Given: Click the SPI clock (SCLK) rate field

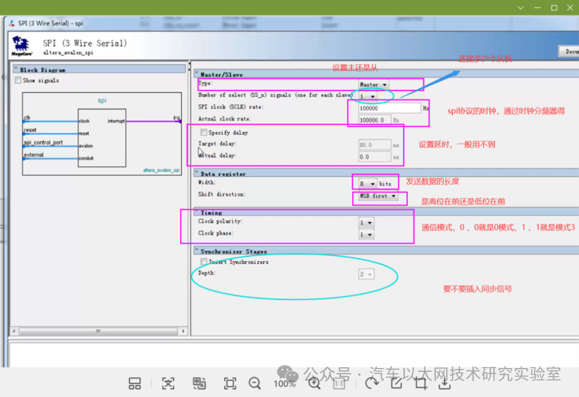Looking at the screenshot, I should 390,108.
